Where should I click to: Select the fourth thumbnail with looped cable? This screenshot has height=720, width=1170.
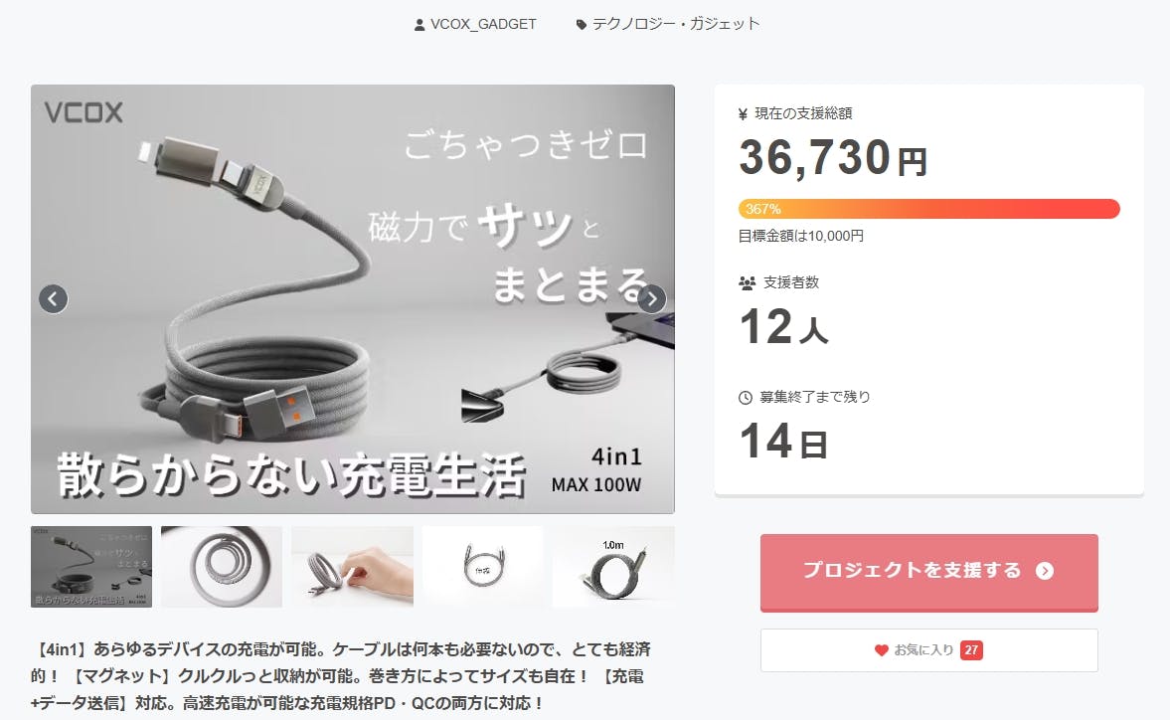pos(483,567)
